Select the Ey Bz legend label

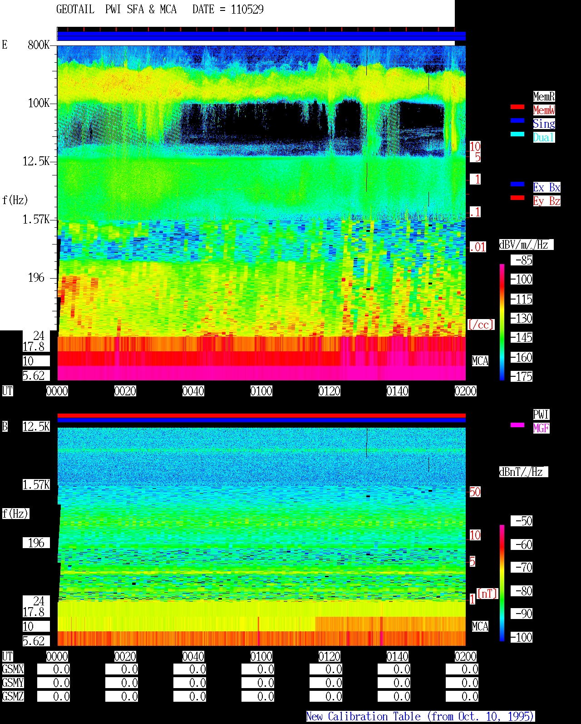tap(547, 201)
